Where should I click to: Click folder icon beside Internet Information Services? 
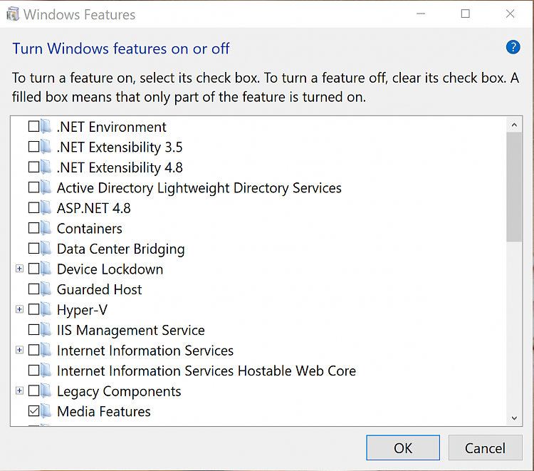click(x=46, y=350)
